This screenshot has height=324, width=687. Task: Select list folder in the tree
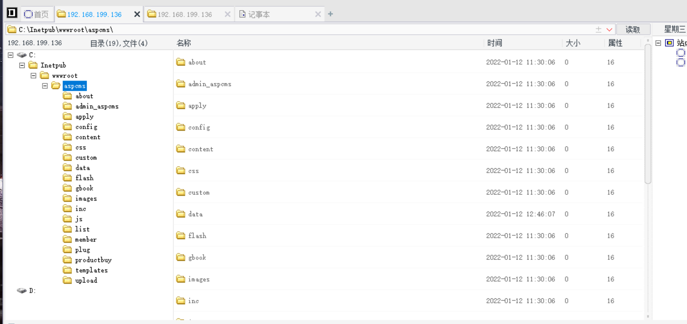[x=76, y=229]
